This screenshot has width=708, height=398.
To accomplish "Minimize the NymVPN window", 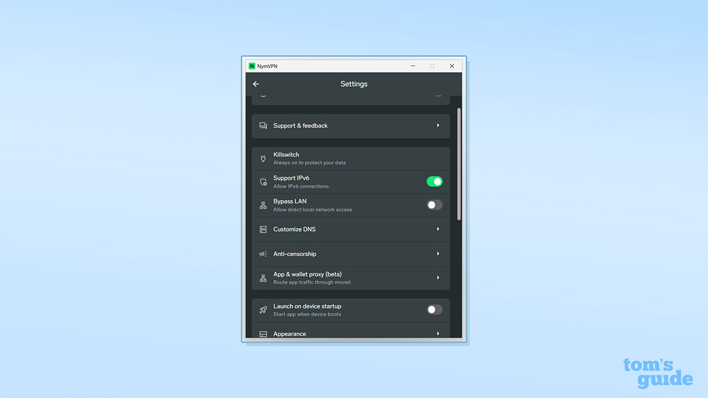I will click(413, 66).
